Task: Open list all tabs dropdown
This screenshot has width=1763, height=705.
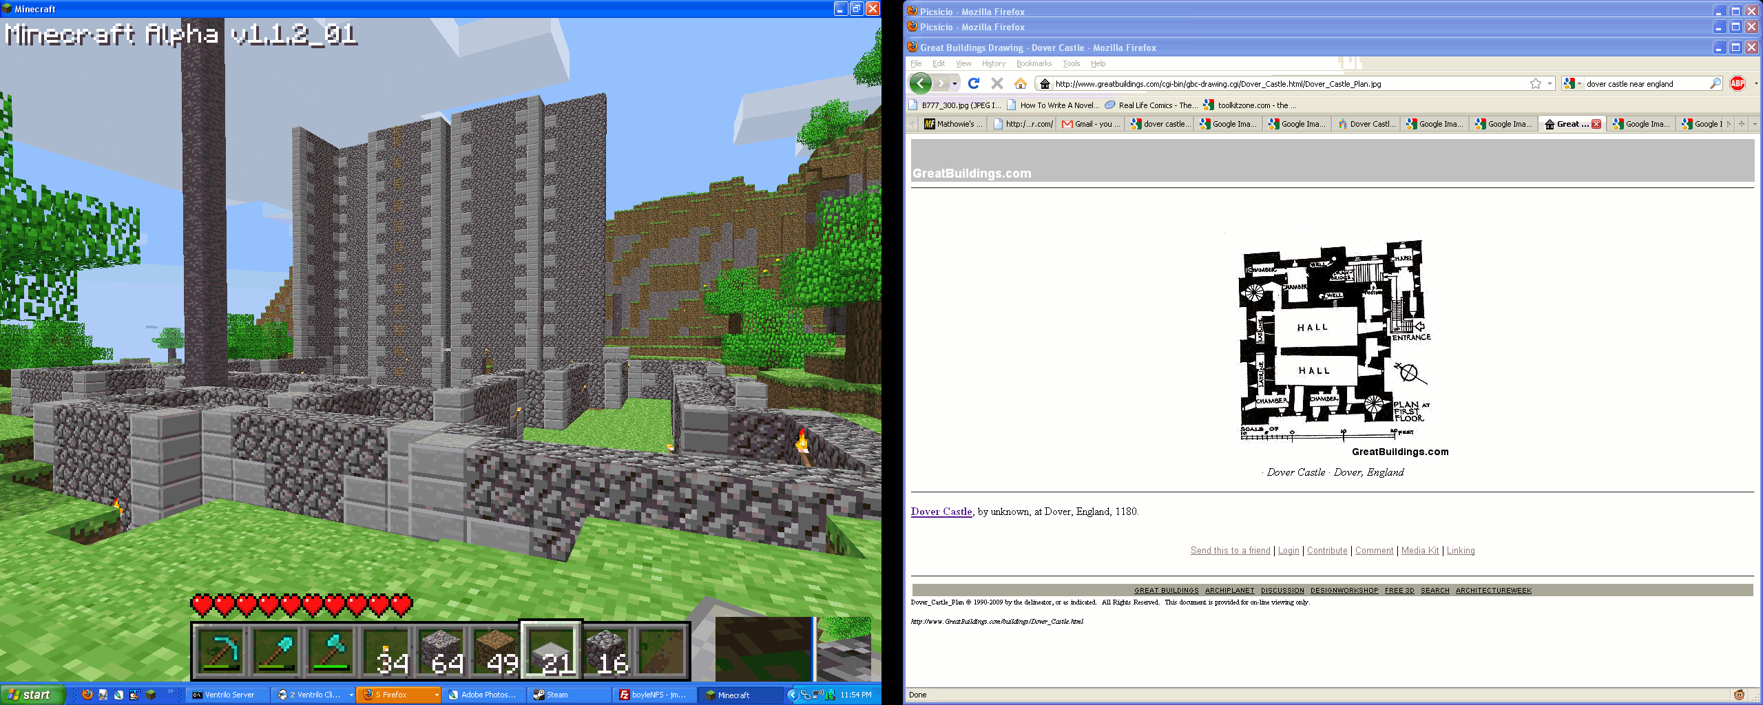Action: coord(1755,124)
